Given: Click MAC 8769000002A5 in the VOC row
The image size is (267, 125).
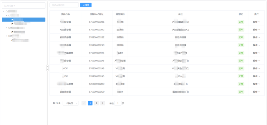Looking at the screenshot, I should 96,76.
